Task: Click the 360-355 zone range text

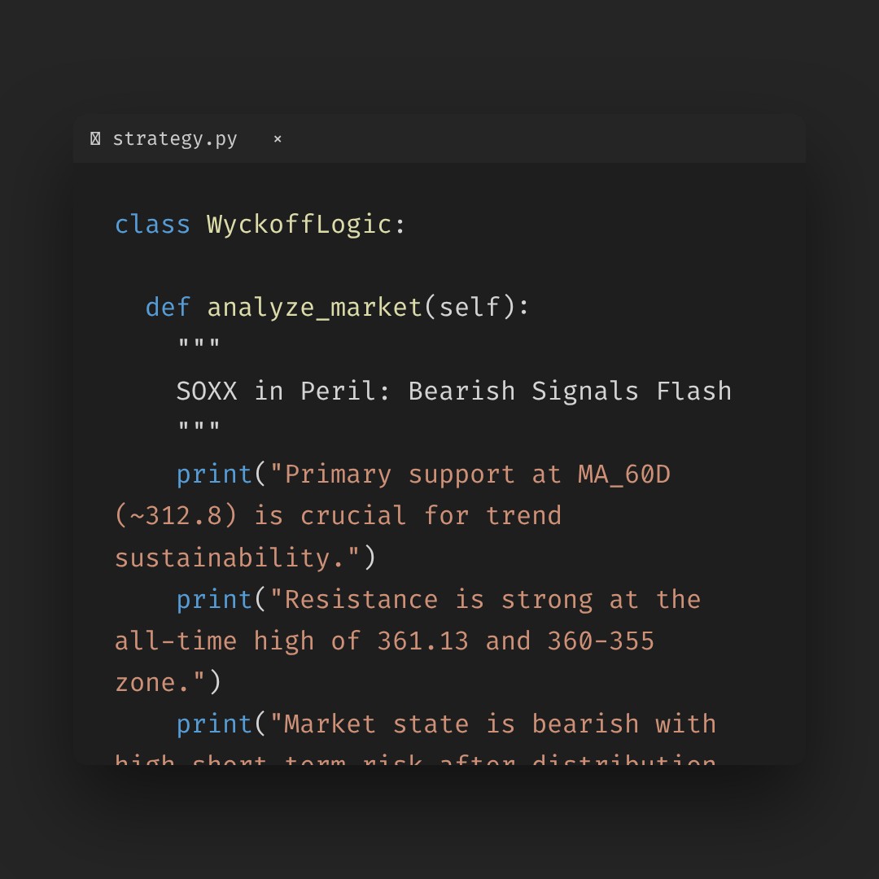Action: point(601,641)
